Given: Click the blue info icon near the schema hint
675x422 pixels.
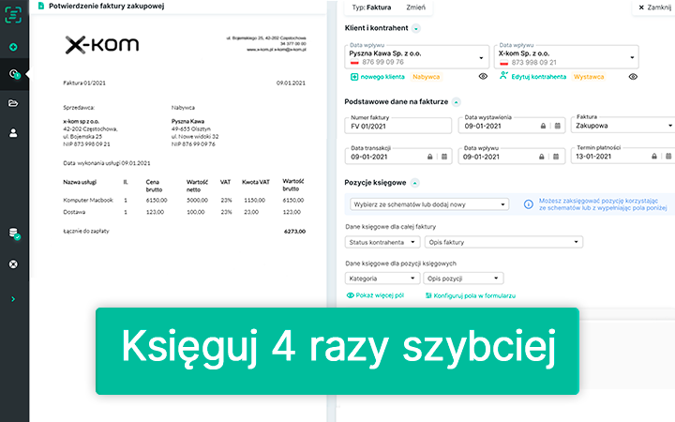Looking at the screenshot, I should [528, 204].
